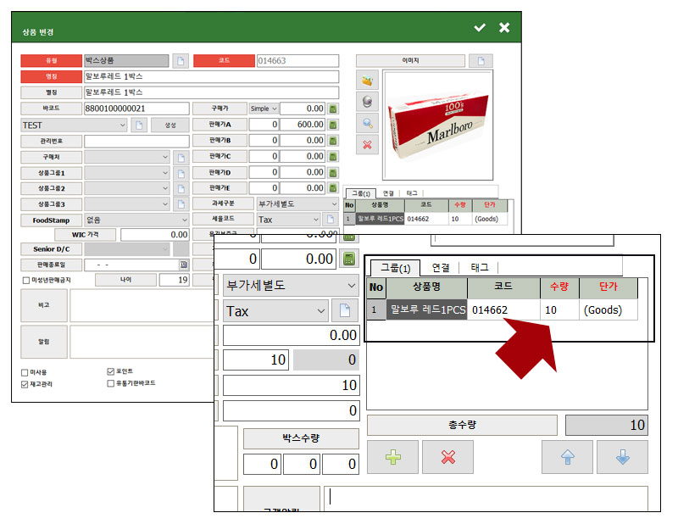Screen dimensions: 678x524
Task: Click the WIC 가격 input showing 0.00
Action: pos(155,235)
